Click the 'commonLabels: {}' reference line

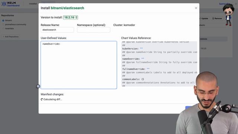(133, 79)
